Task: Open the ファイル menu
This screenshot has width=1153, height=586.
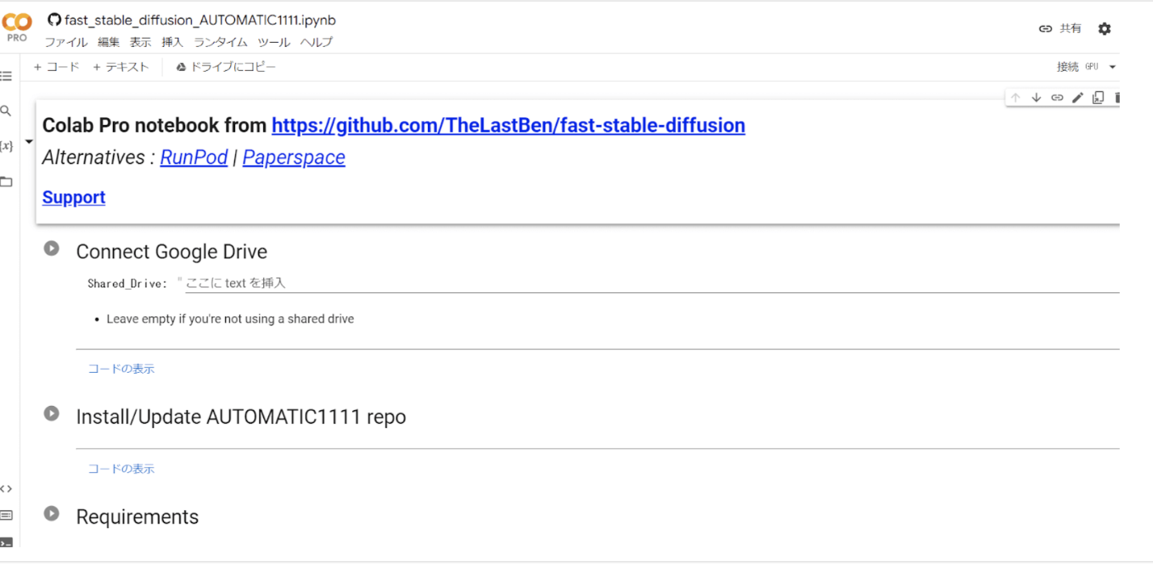Action: [65, 42]
